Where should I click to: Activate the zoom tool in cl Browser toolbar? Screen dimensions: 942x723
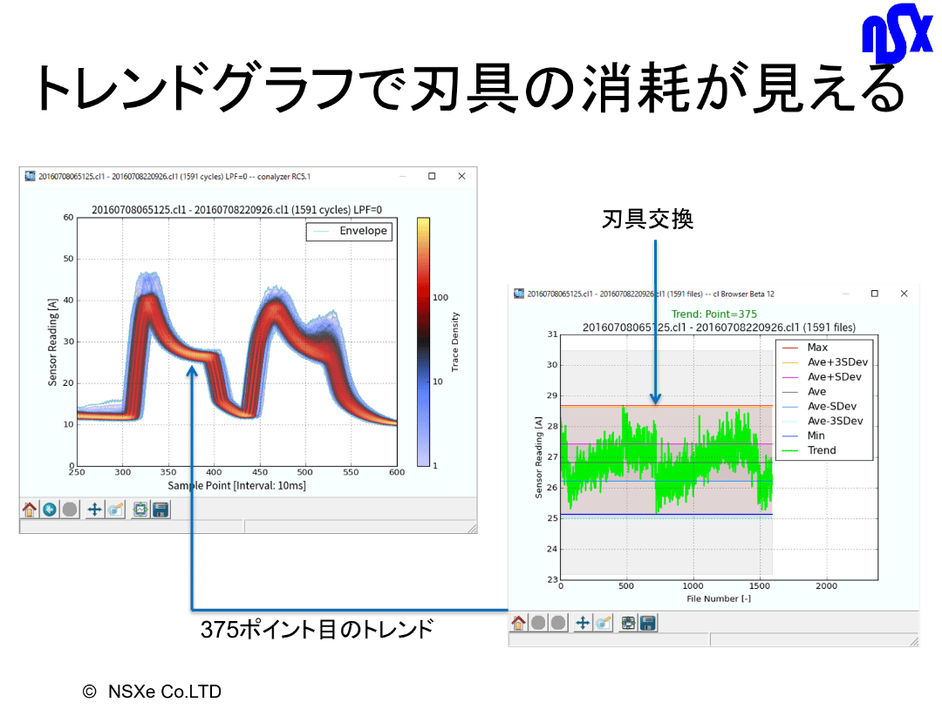(x=604, y=623)
